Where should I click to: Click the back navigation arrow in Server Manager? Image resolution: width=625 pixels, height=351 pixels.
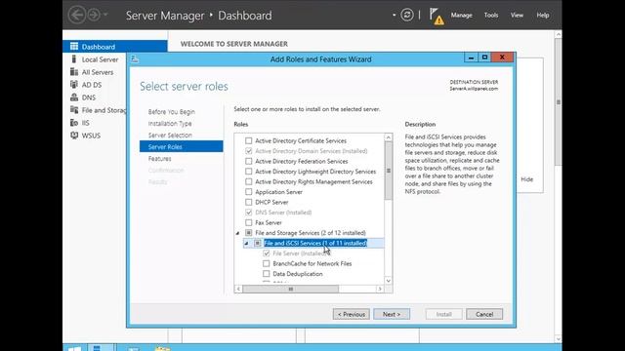77,16
